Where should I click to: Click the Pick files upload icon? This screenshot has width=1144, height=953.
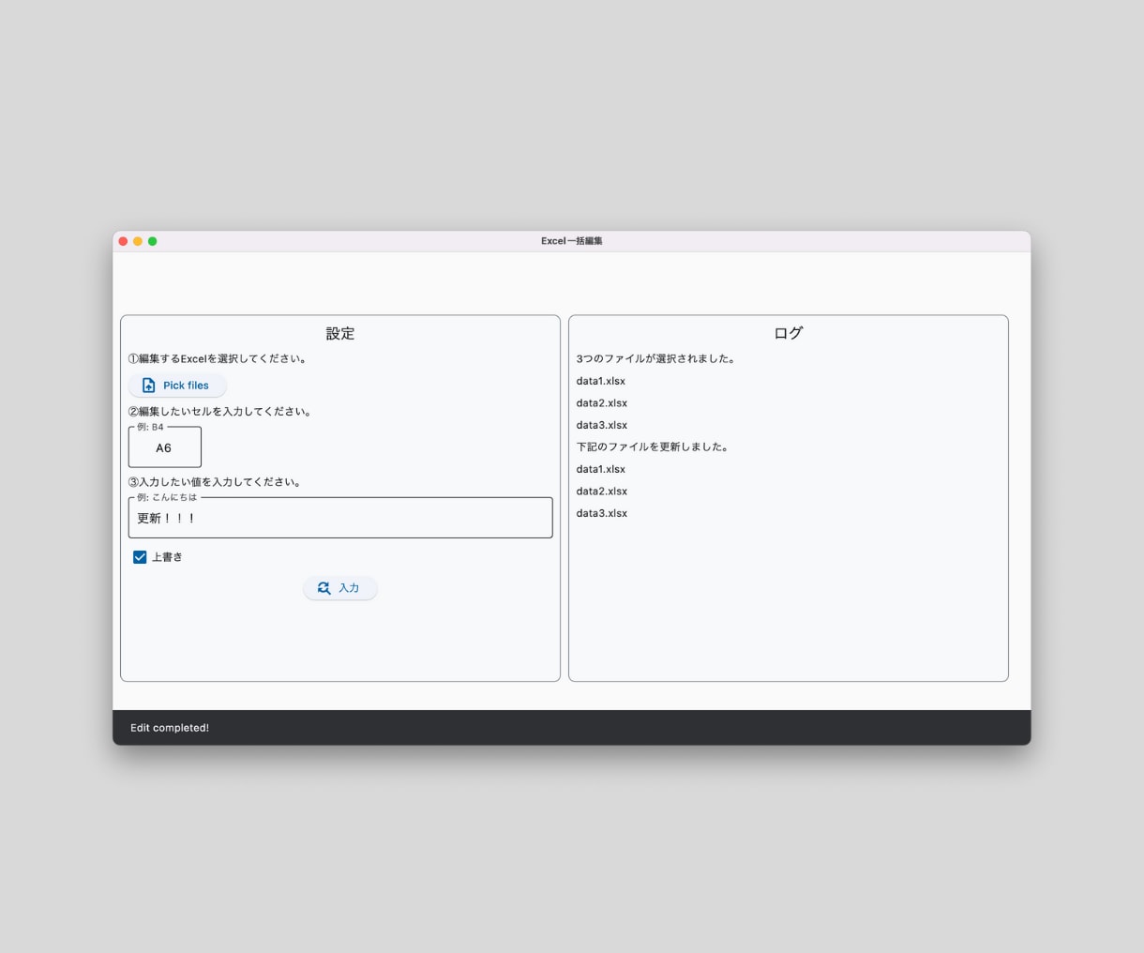[148, 386]
